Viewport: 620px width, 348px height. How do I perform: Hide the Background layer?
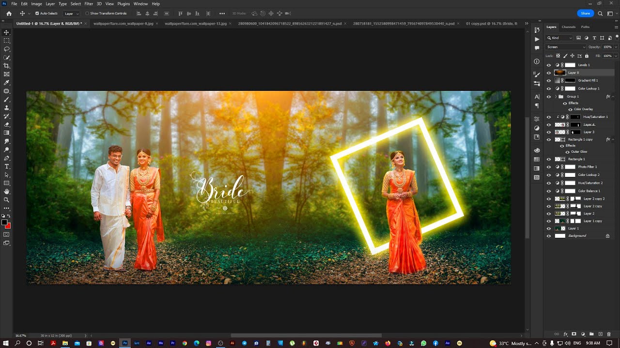[x=549, y=236]
